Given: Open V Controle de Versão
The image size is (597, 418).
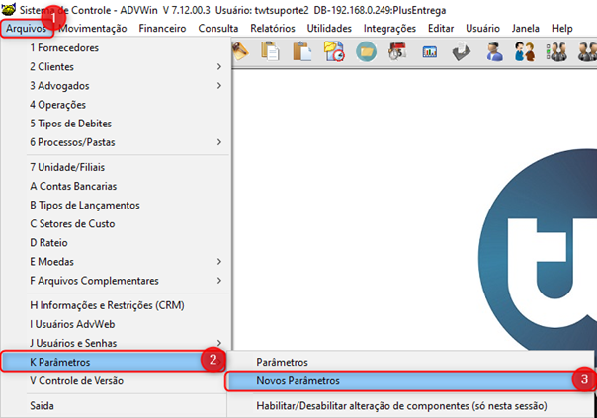Looking at the screenshot, I should (x=115, y=380).
